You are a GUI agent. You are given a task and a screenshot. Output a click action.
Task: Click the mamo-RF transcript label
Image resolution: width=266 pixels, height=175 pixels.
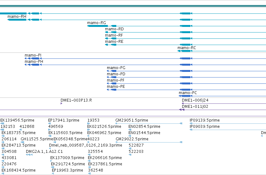click(114, 35)
